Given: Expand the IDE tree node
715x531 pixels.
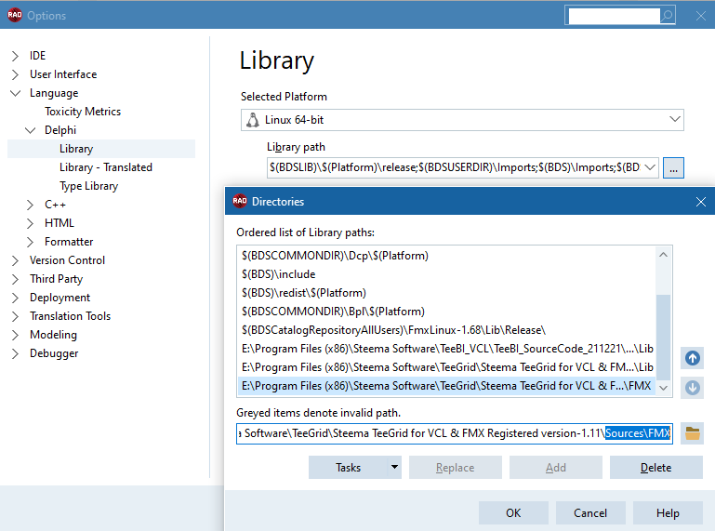Looking at the screenshot, I should [15, 56].
